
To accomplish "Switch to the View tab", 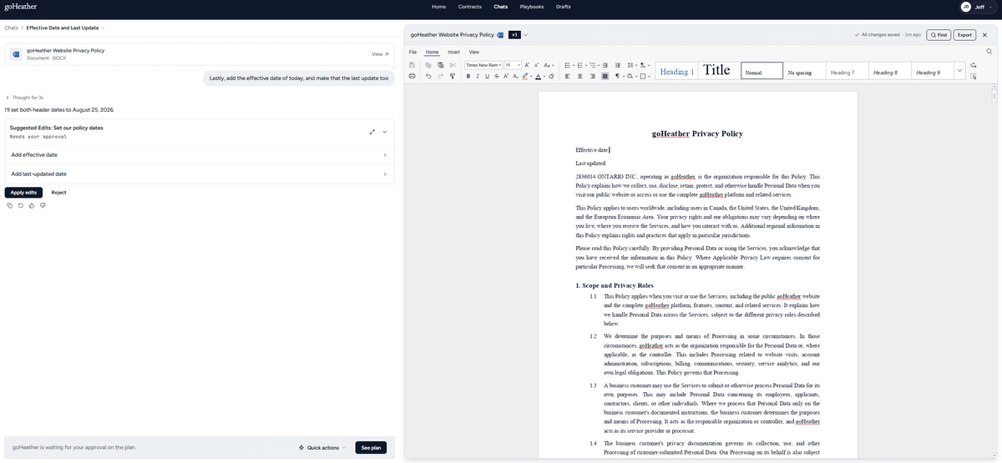I will pos(473,52).
